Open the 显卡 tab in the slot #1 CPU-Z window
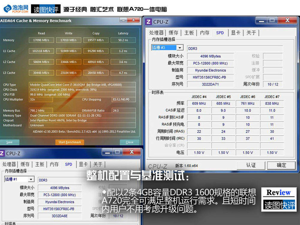300x225 pixels. (x=83, y=164)
